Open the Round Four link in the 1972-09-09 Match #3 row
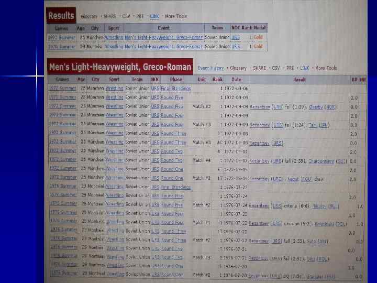The height and width of the screenshot is (283, 377). pos(172,125)
